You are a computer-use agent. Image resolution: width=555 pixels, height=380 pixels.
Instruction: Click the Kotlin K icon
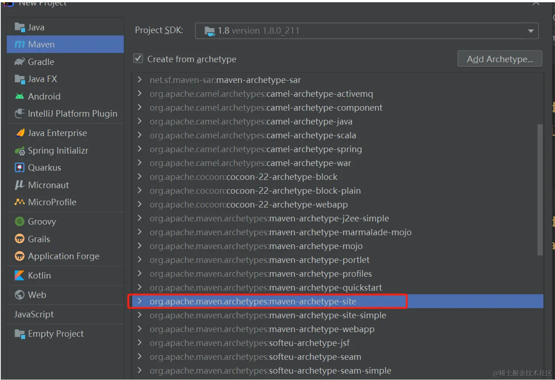click(20, 275)
